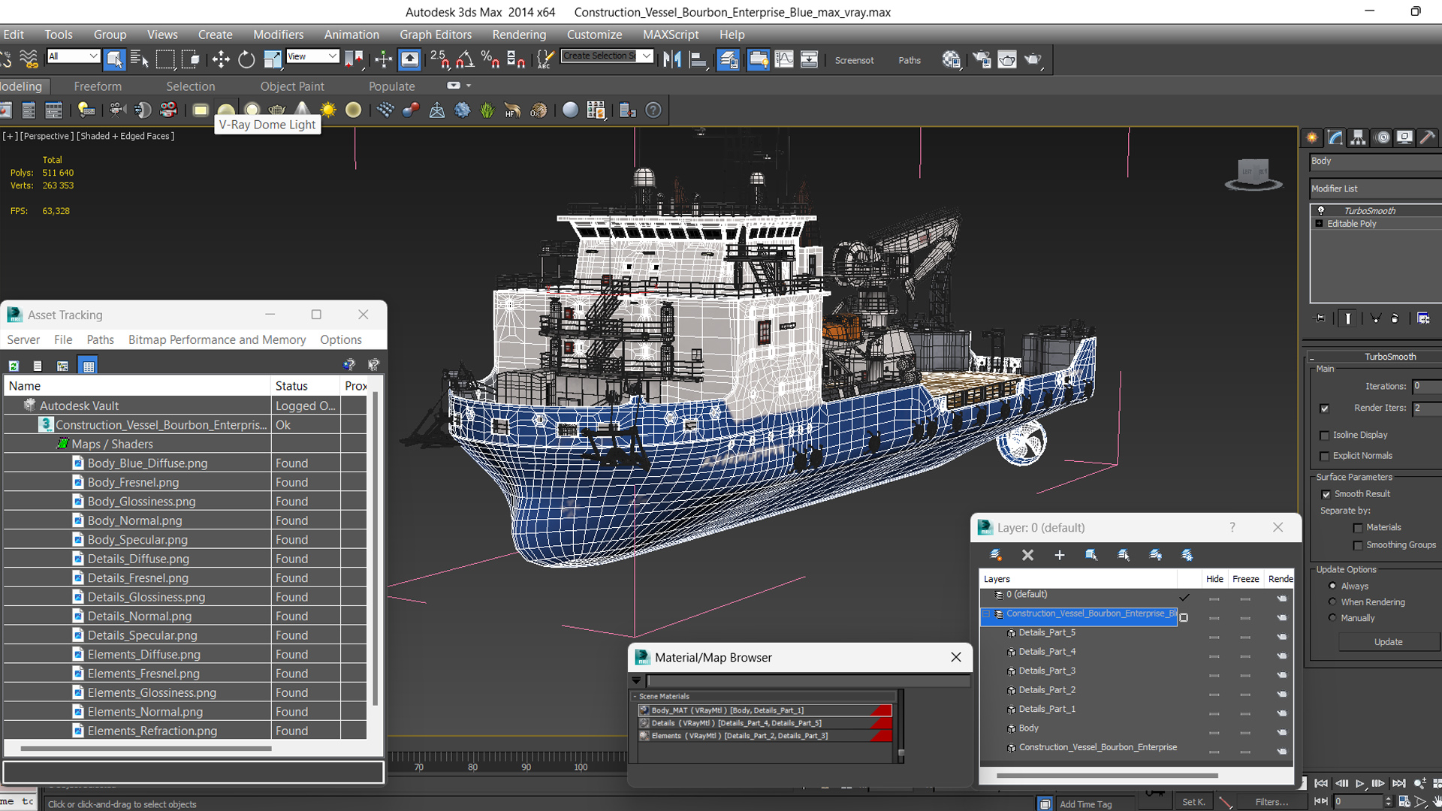Screen dimensions: 1442x811
Task: Click the Paths toolbar button
Action: [910, 60]
